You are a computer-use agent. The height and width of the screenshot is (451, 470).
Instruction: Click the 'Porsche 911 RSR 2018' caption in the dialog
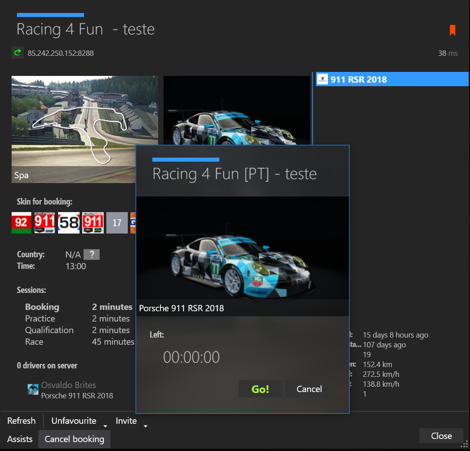pos(181,308)
